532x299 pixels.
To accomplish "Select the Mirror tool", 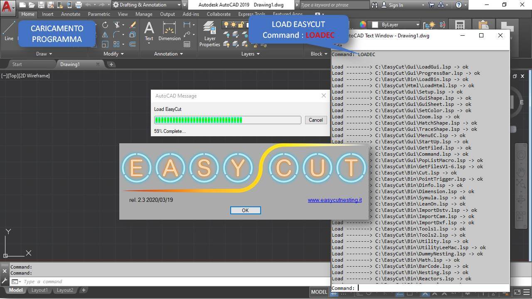I will pyautogui.click(x=105, y=34).
